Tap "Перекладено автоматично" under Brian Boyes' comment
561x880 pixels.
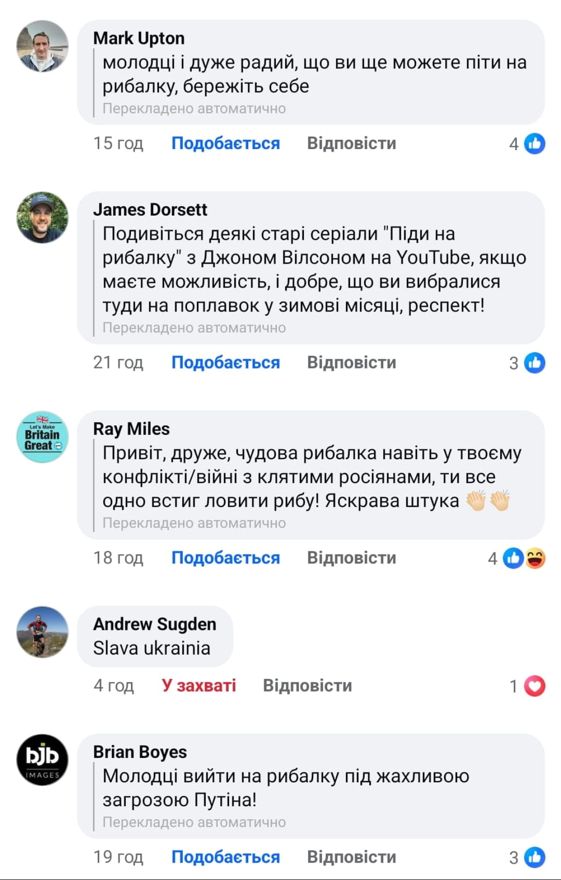(194, 822)
